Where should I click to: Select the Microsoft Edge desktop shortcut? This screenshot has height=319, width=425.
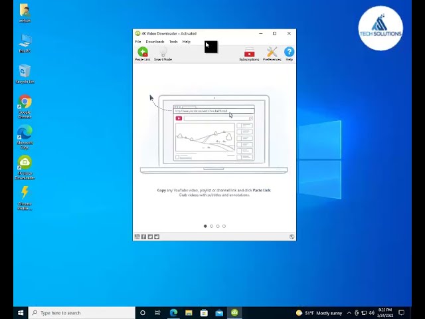25,138
